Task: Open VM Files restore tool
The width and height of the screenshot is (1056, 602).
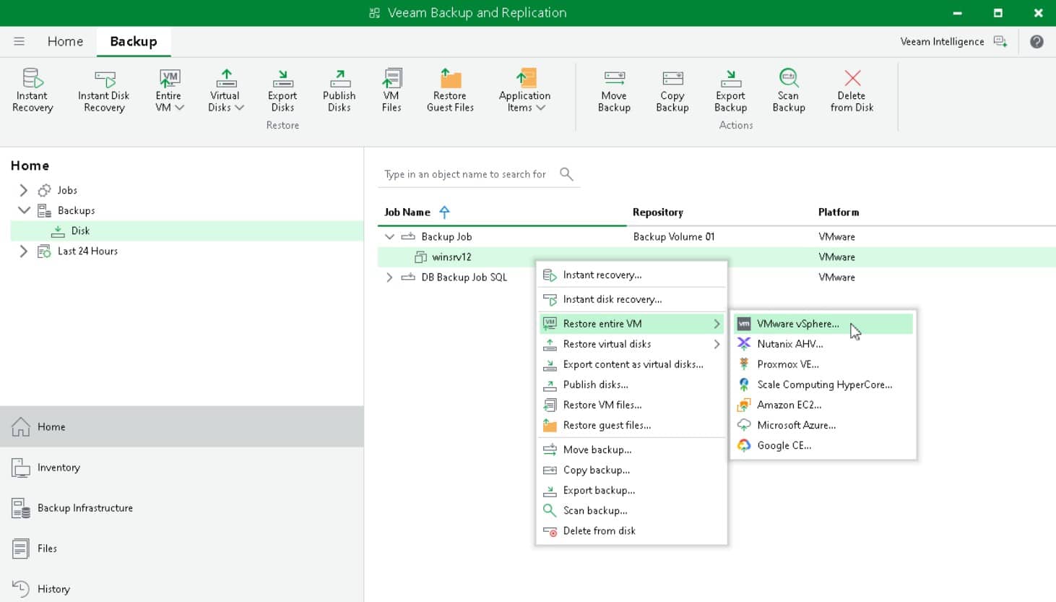Action: [391, 90]
